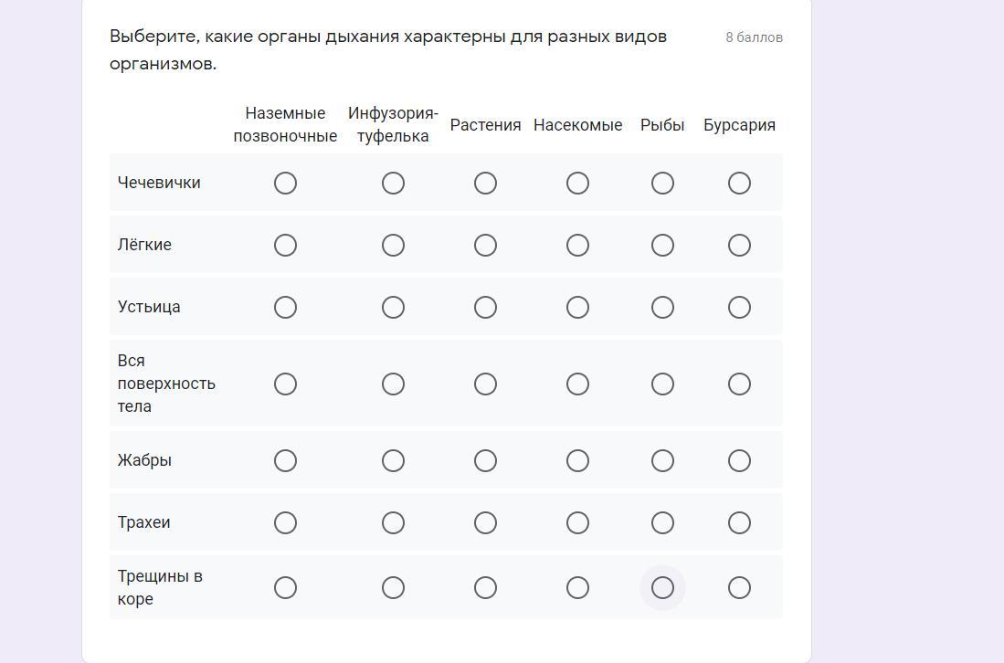Viewport: 1004px width, 663px height.
Task: Select Трещины в коре for Растения
Action: tap(485, 588)
